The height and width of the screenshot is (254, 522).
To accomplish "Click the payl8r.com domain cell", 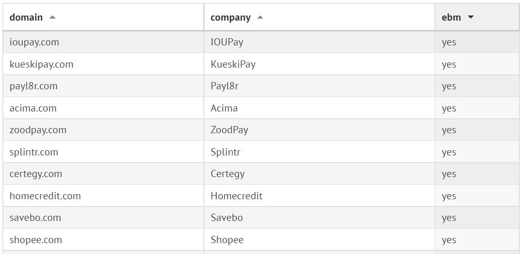I will point(33,86).
